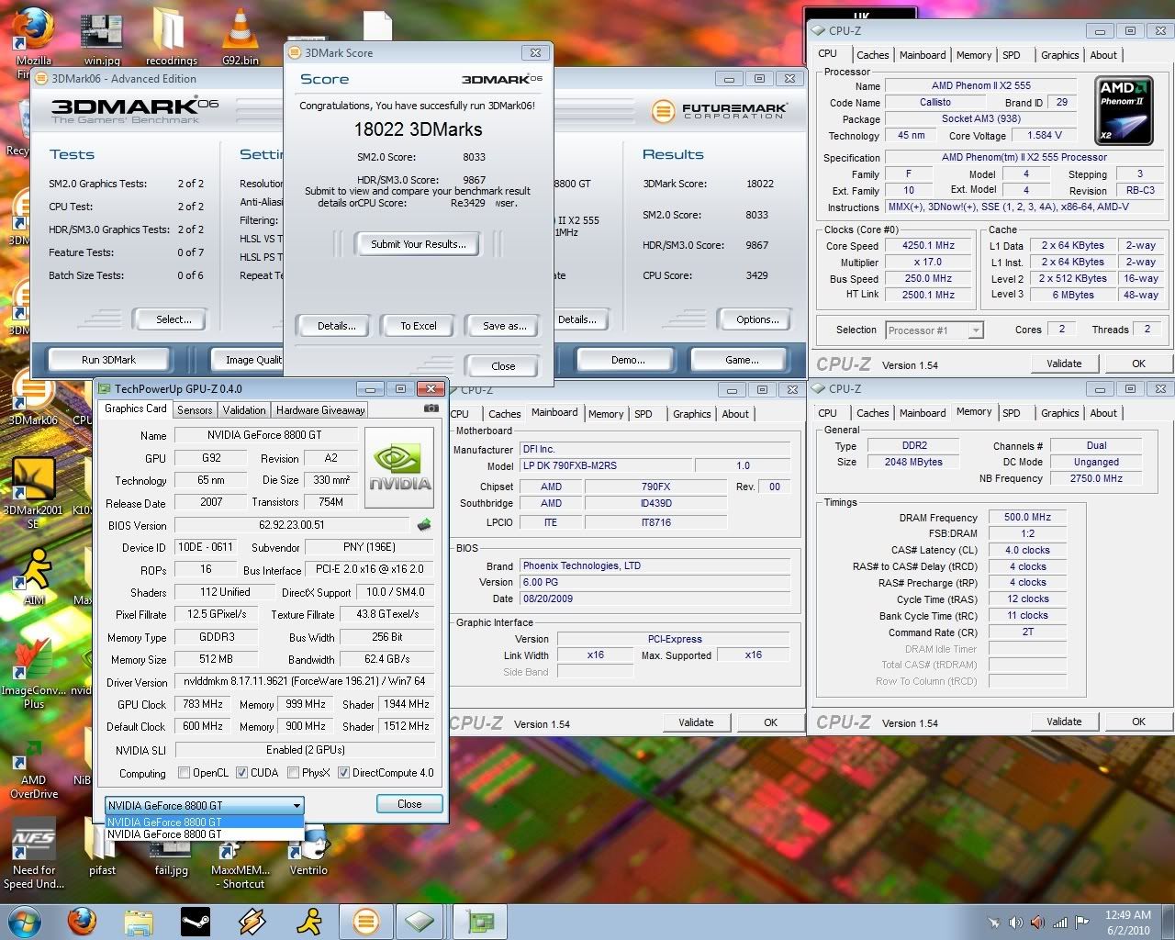The image size is (1175, 940).
Task: Click the BIOS save chip icon in GPU-Z
Action: coord(424,525)
